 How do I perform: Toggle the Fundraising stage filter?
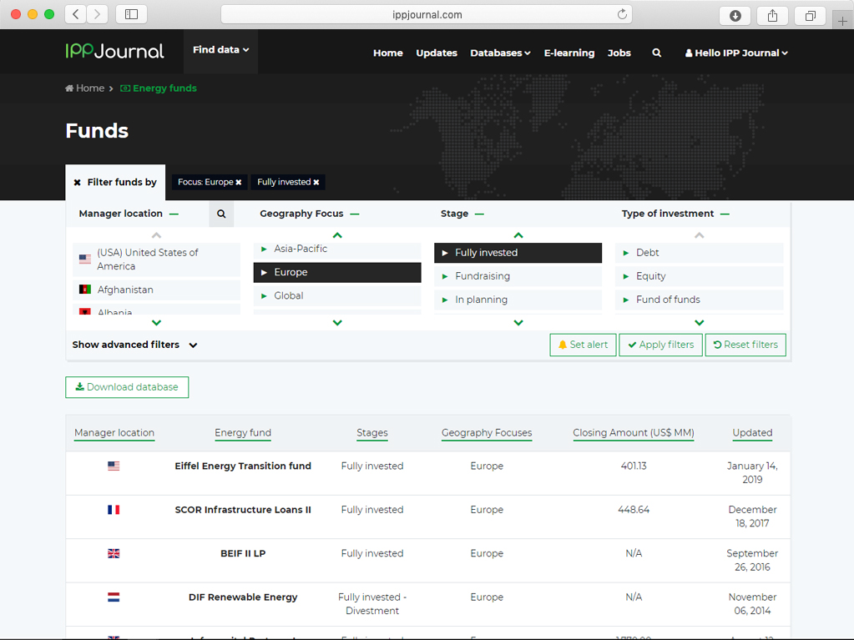click(x=518, y=276)
